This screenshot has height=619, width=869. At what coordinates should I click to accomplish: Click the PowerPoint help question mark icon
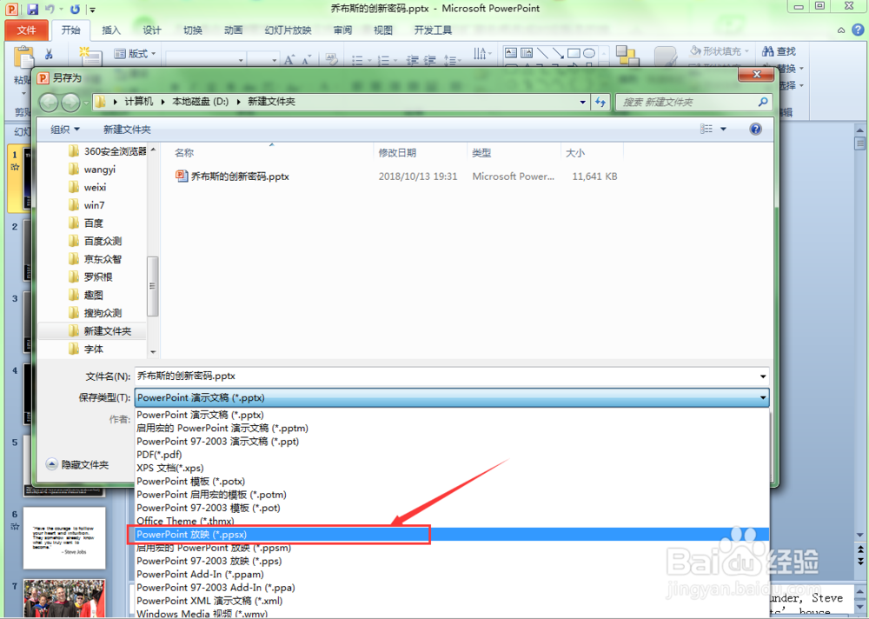[x=858, y=30]
